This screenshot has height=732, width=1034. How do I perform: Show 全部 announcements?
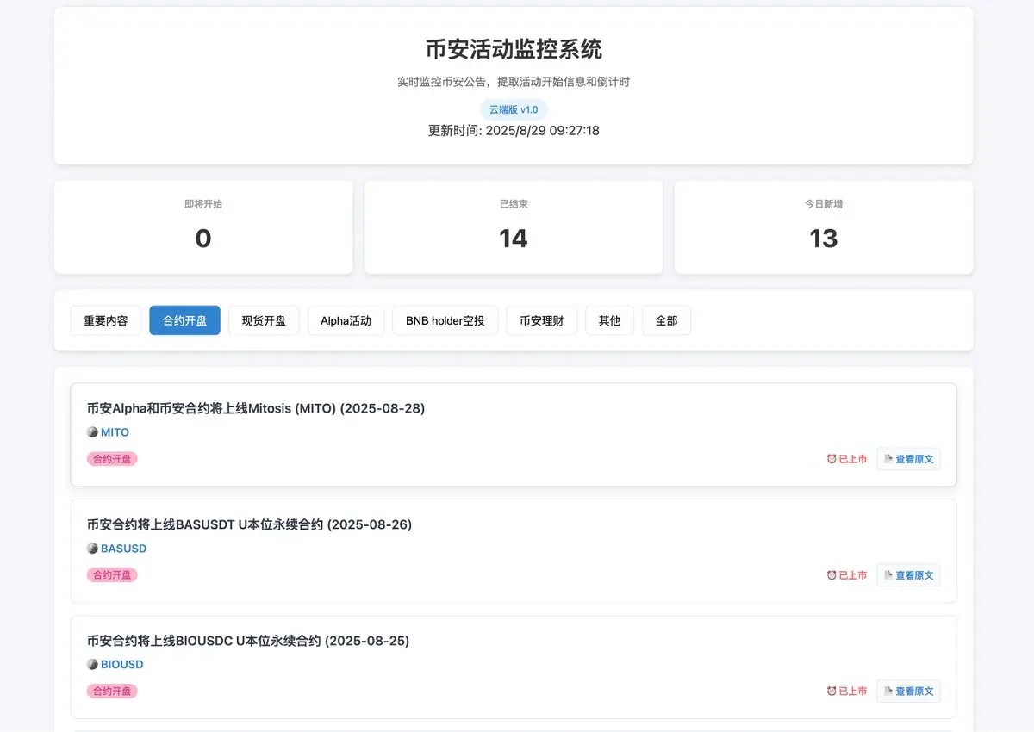666,320
